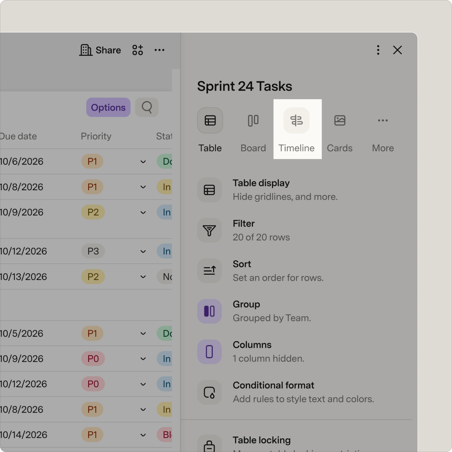452x452 pixels.
Task: Open priority chevron for 10/12/2026 P3 row
Action: pyautogui.click(x=143, y=251)
